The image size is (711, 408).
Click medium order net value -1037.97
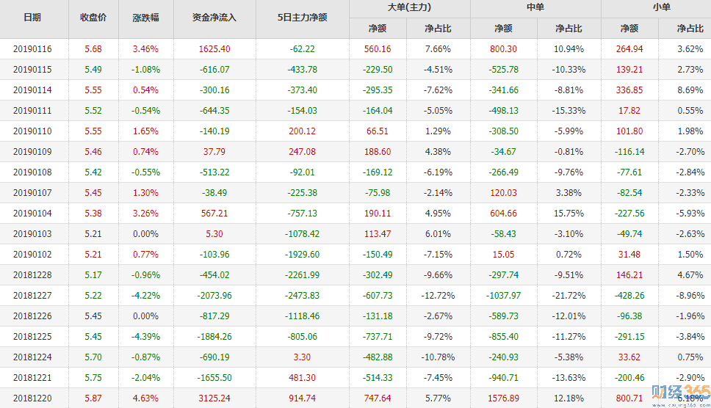(503, 296)
